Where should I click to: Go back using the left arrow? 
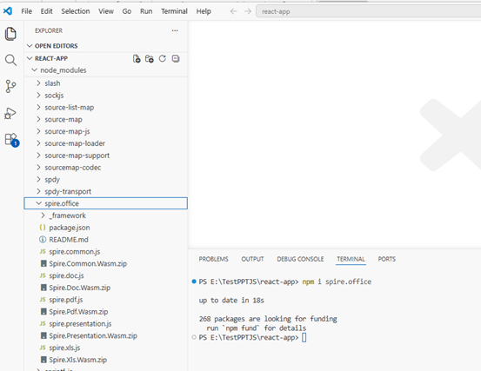[x=233, y=11]
